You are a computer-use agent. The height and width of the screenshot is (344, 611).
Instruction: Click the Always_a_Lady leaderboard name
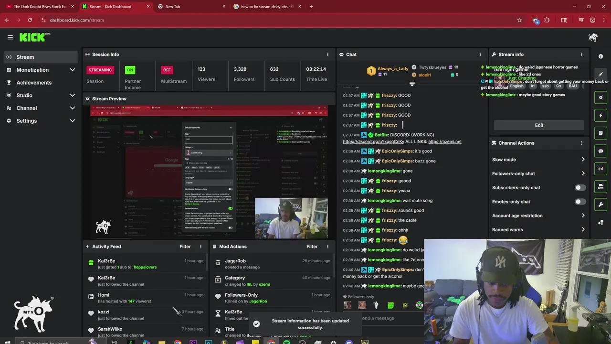393,69
